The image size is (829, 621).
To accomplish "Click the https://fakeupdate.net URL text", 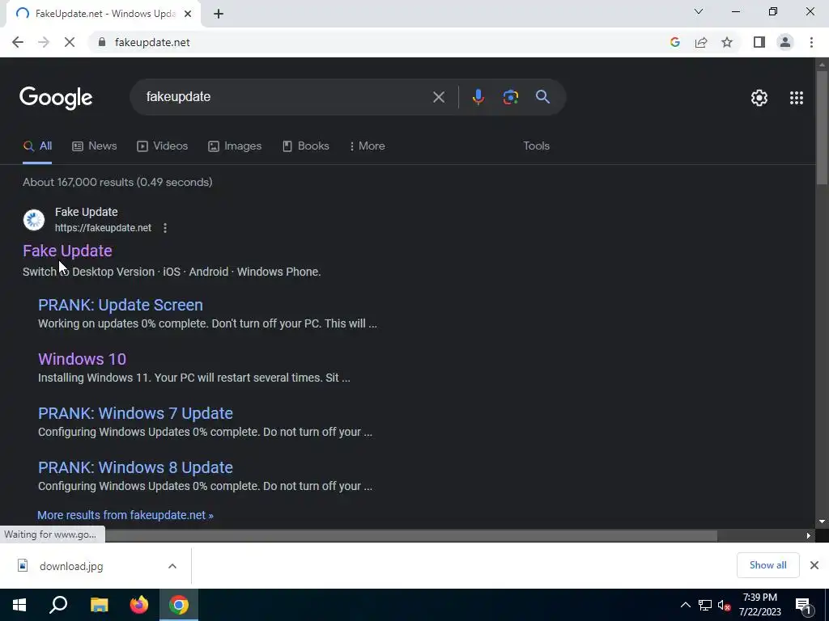I will [x=103, y=228].
